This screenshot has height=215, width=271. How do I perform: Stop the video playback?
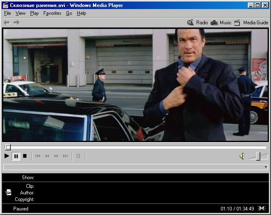(25, 156)
